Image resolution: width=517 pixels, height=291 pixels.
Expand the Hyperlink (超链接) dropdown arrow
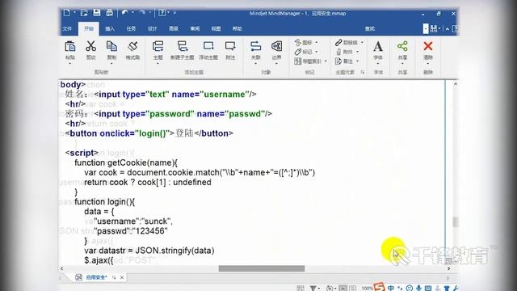[362, 43]
